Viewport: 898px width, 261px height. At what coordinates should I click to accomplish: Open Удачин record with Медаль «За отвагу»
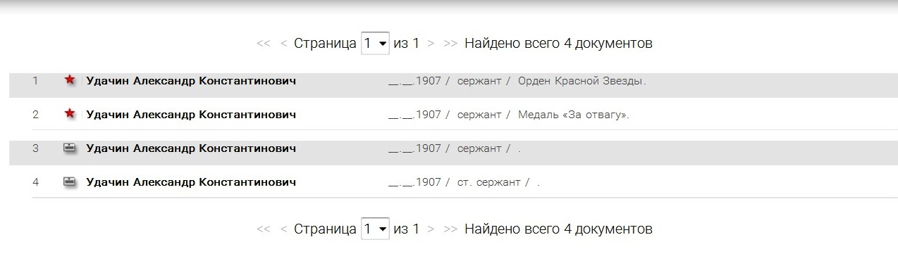(190, 115)
